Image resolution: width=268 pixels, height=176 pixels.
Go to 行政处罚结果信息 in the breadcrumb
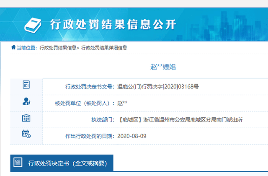pos(58,48)
